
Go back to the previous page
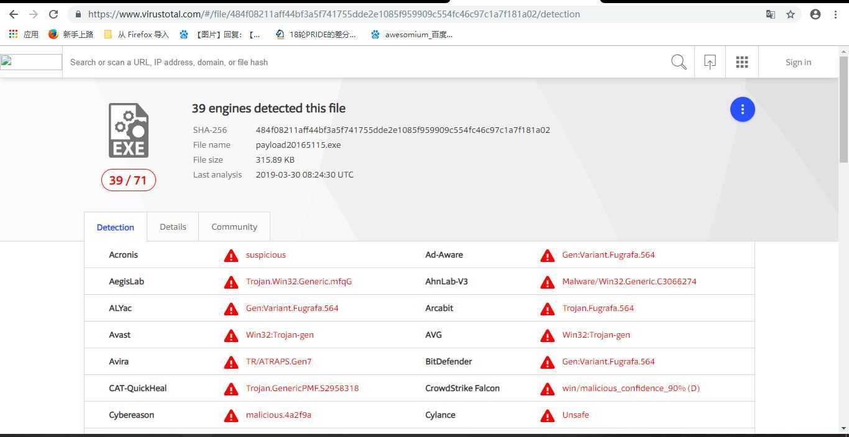point(13,14)
